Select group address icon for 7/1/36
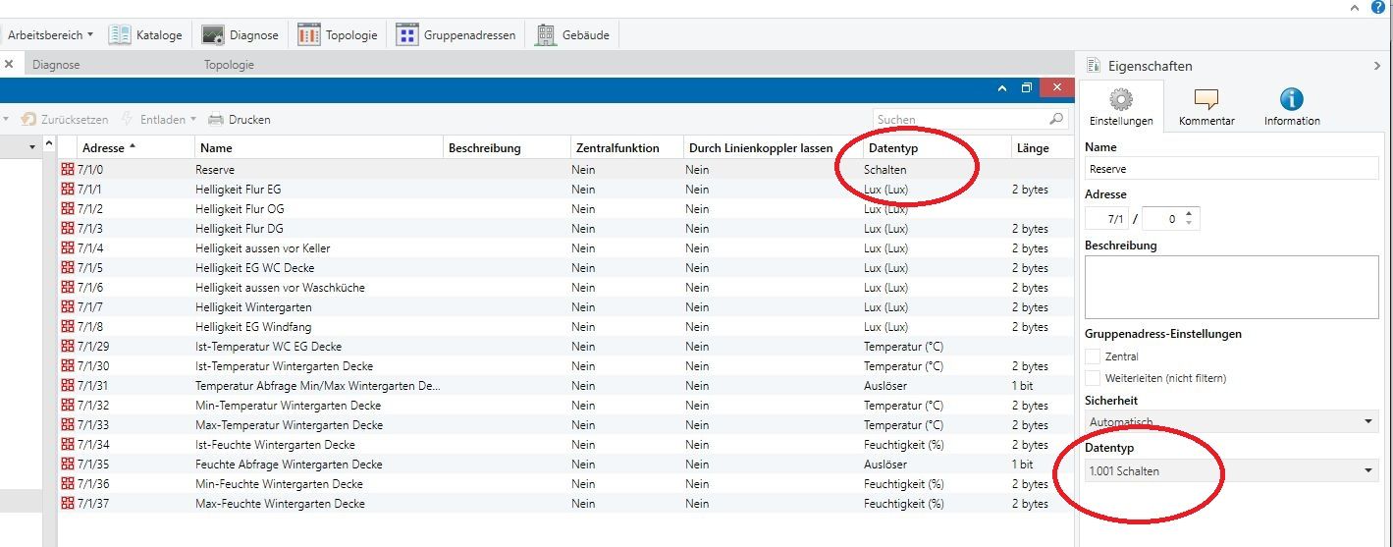The width and height of the screenshot is (1393, 547). pos(68,483)
